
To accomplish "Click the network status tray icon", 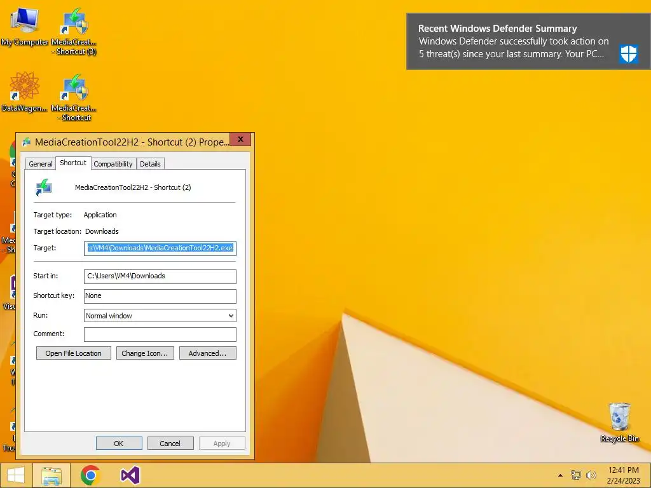I will point(576,475).
